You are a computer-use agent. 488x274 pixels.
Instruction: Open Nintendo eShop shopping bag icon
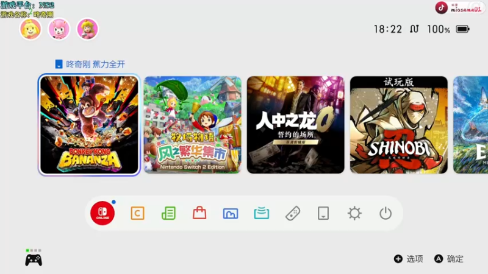pyautogui.click(x=199, y=213)
